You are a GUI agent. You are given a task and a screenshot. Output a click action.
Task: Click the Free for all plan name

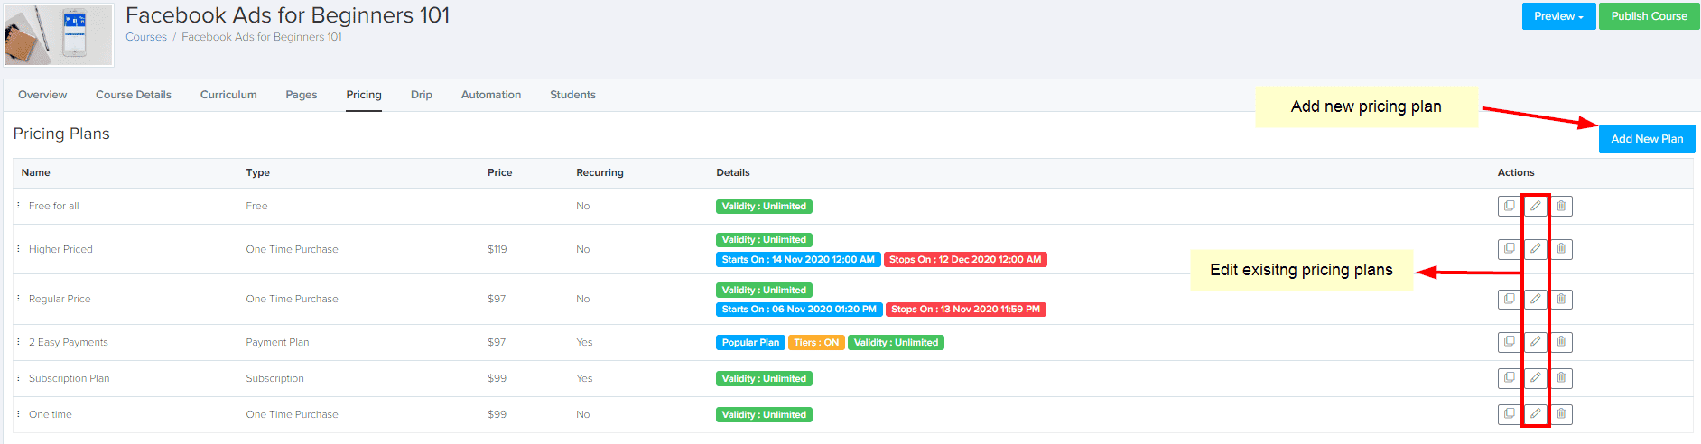[x=54, y=206]
